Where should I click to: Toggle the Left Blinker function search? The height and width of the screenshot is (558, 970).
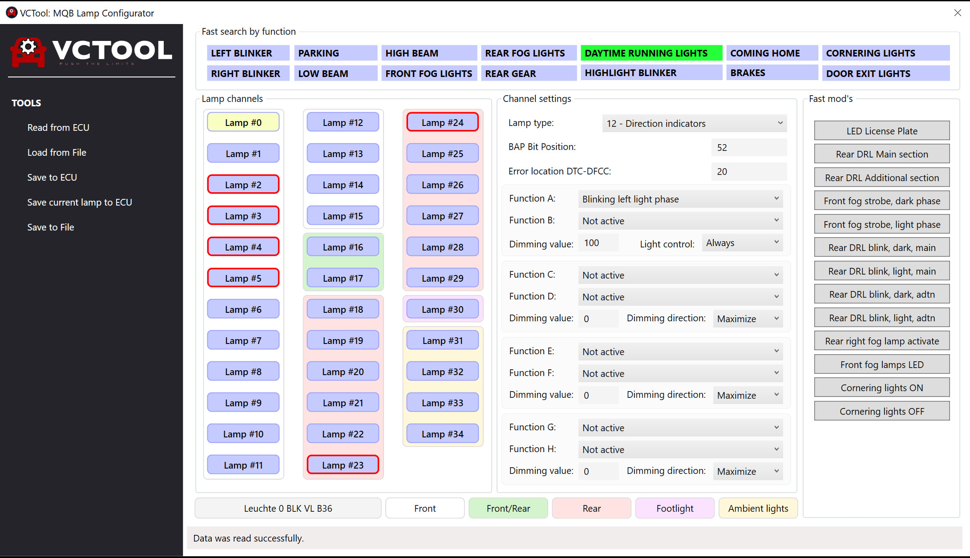point(247,53)
